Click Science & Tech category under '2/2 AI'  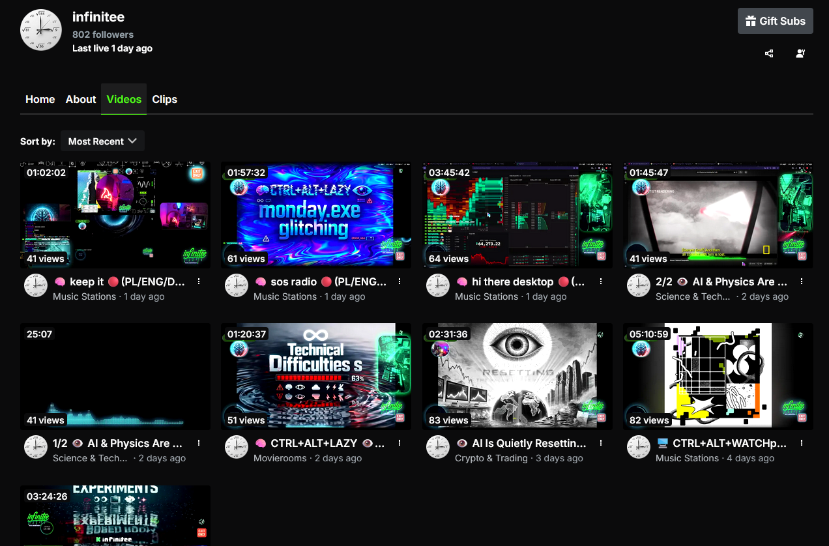point(693,296)
